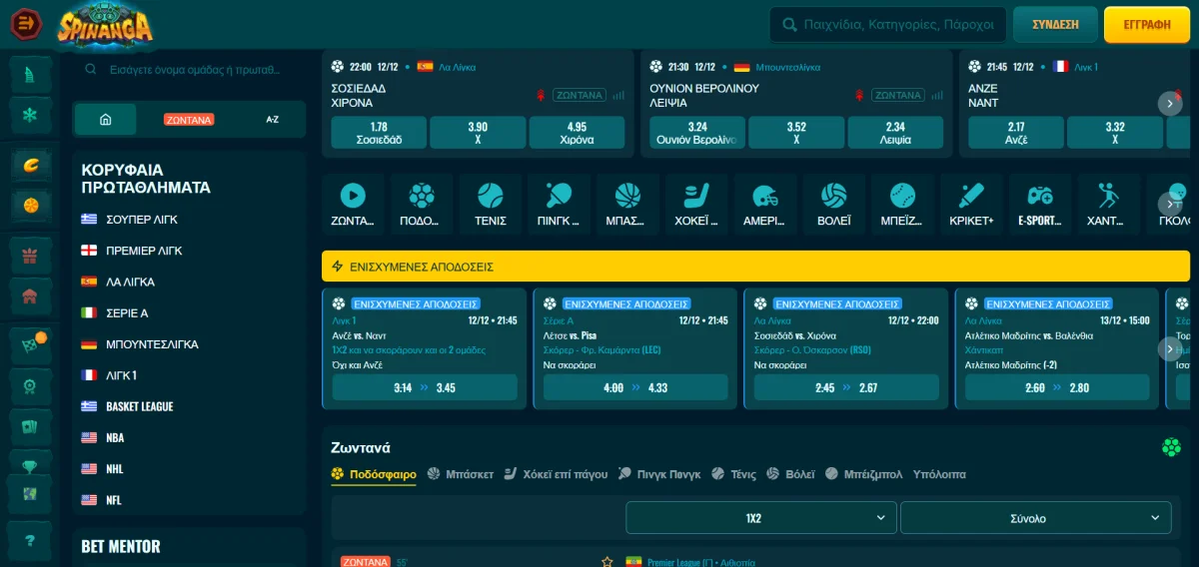Image resolution: width=1199 pixels, height=567 pixels.
Task: Click the playing cards icon in the sidebar
Action: [29, 427]
